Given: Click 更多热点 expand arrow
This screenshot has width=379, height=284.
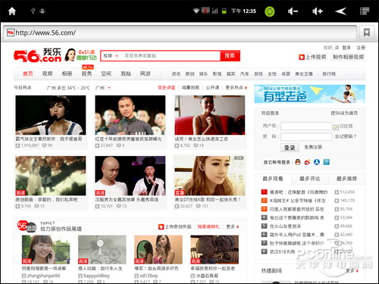Looking at the screenshot, I should click(246, 88).
